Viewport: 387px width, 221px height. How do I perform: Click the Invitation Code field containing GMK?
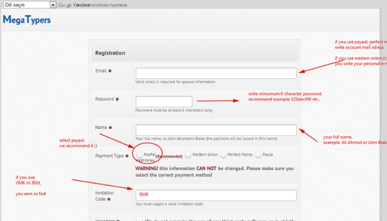pos(216,196)
